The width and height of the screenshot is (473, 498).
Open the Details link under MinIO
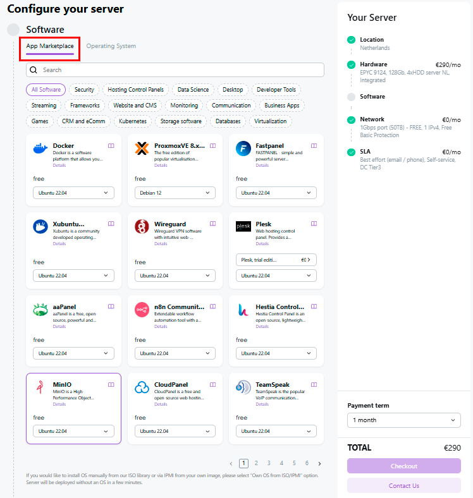[x=59, y=404]
